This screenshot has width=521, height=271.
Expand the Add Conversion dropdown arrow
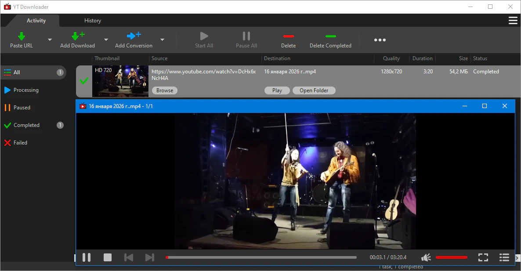162,40
